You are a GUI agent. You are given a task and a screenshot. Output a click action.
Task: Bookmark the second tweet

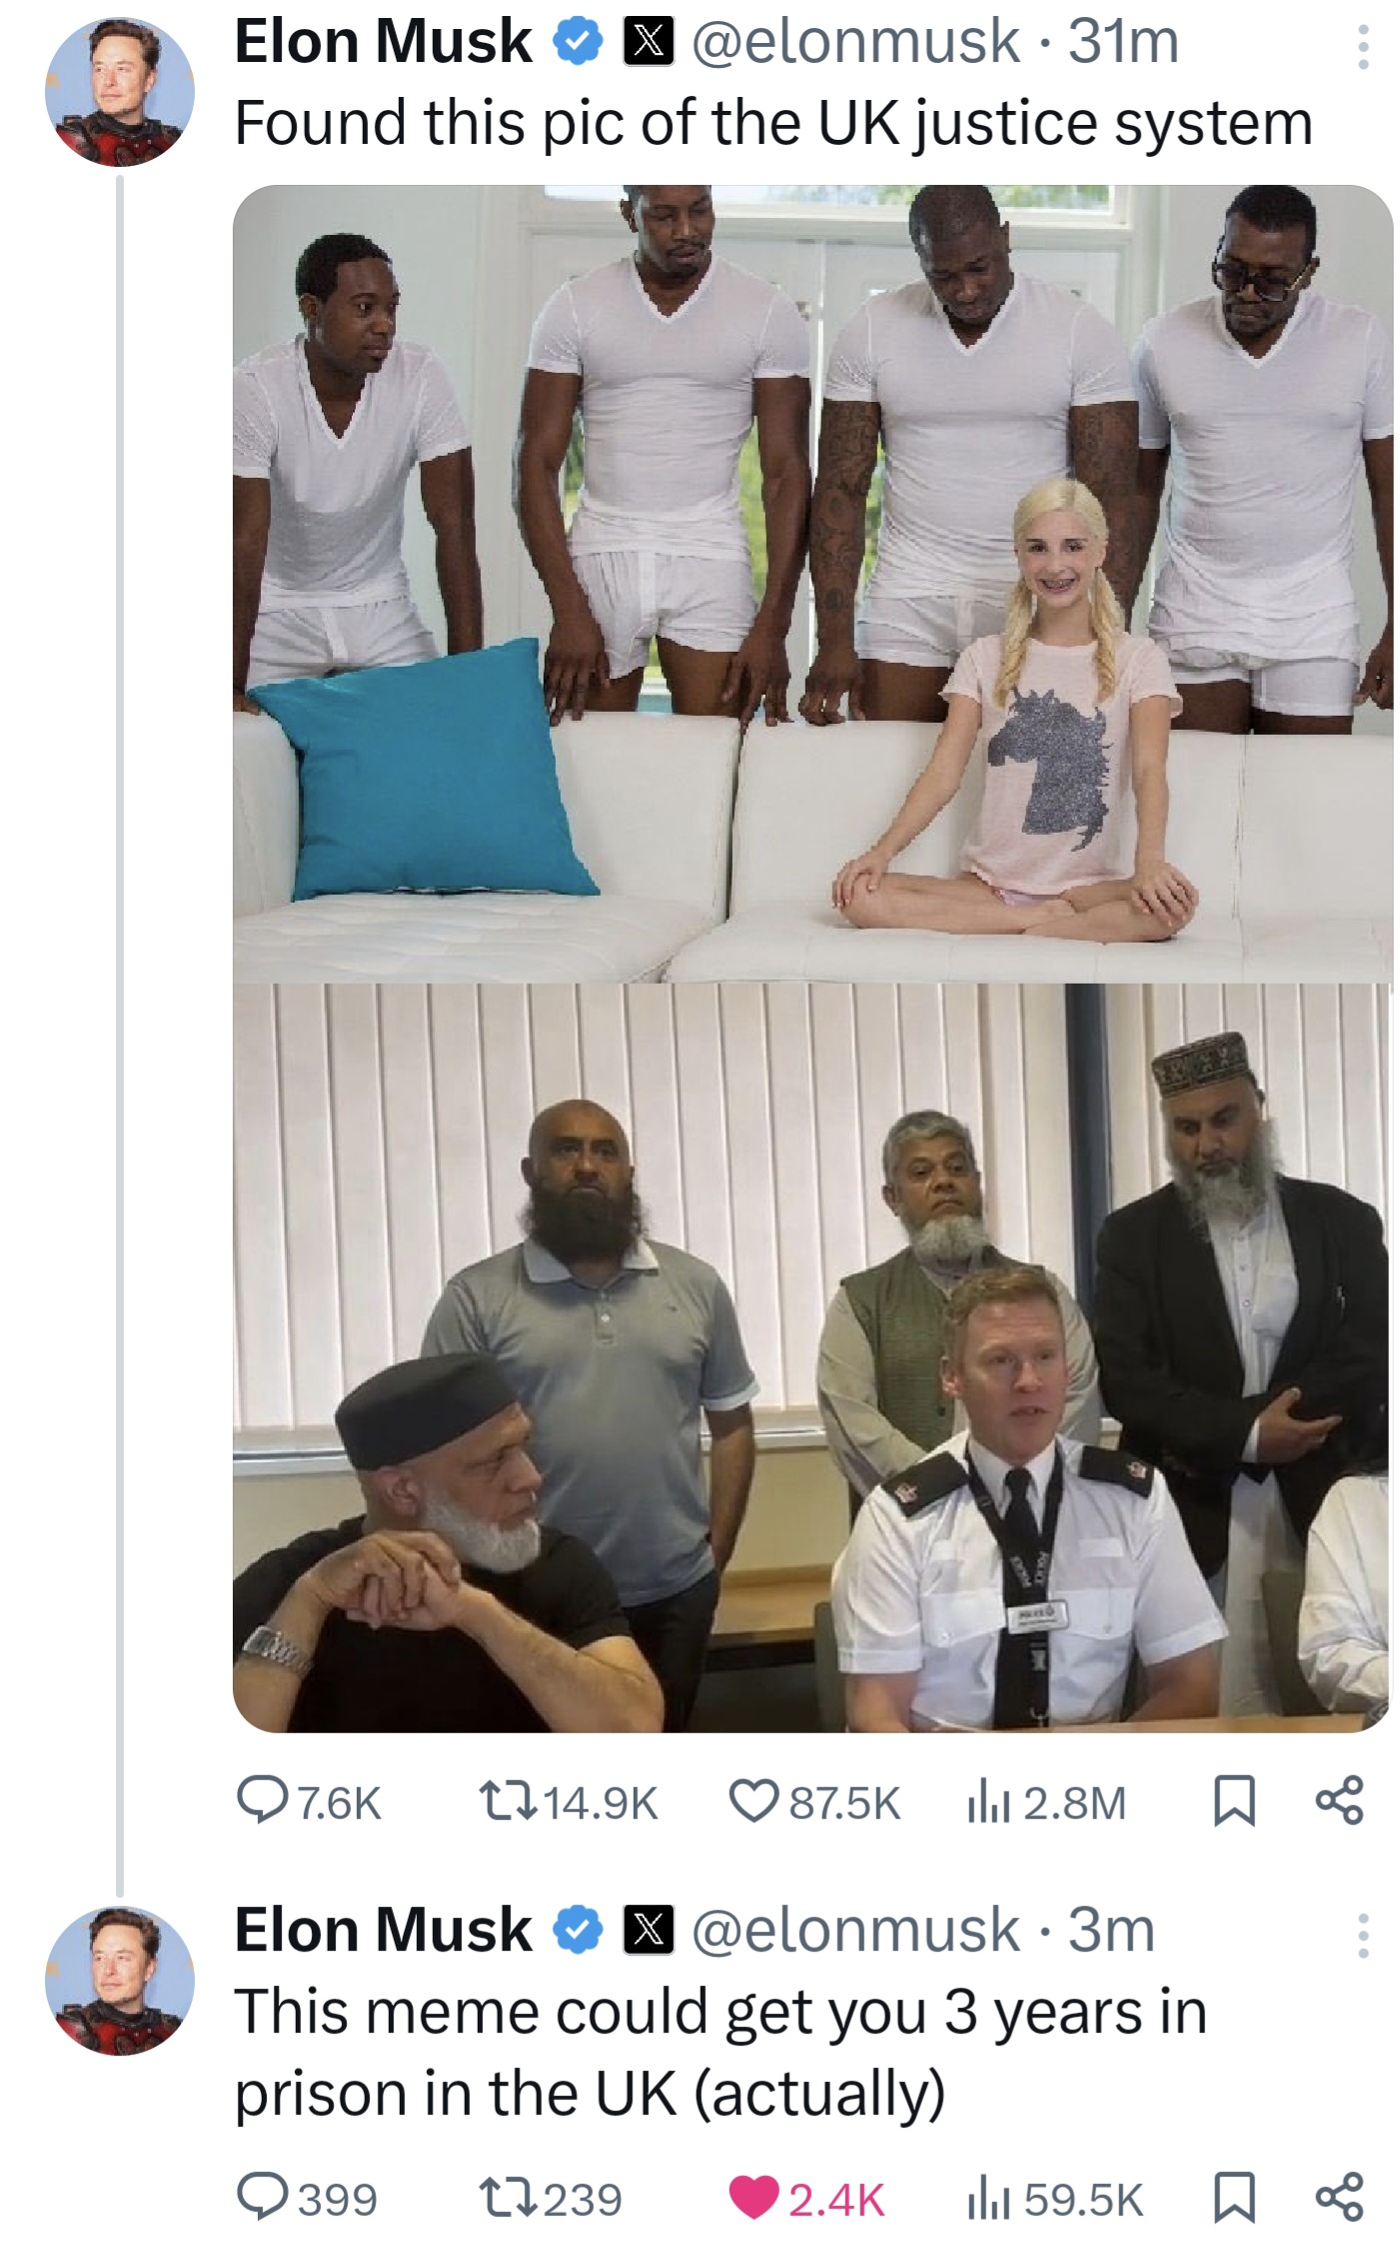(1234, 2198)
